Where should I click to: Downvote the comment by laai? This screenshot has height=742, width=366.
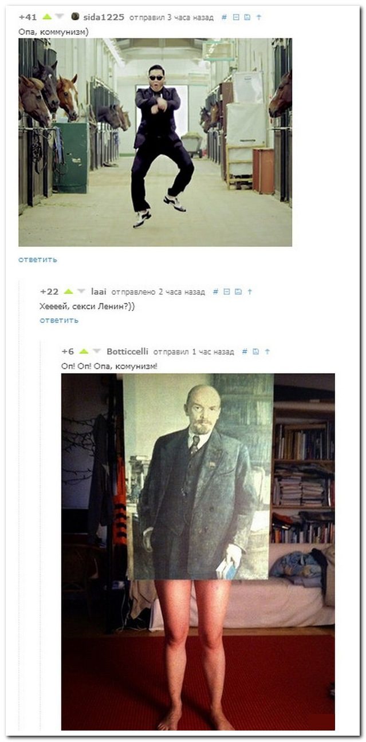coord(81,291)
